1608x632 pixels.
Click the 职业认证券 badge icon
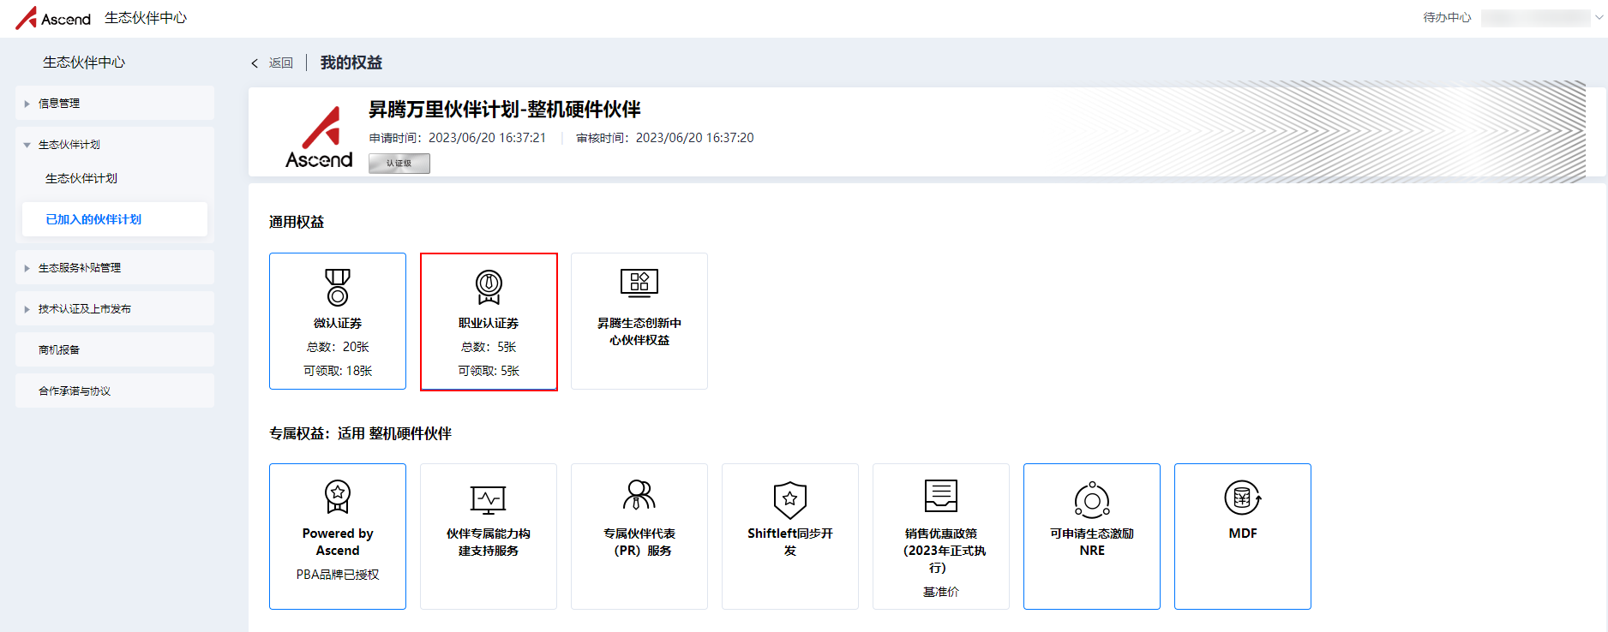tap(489, 287)
